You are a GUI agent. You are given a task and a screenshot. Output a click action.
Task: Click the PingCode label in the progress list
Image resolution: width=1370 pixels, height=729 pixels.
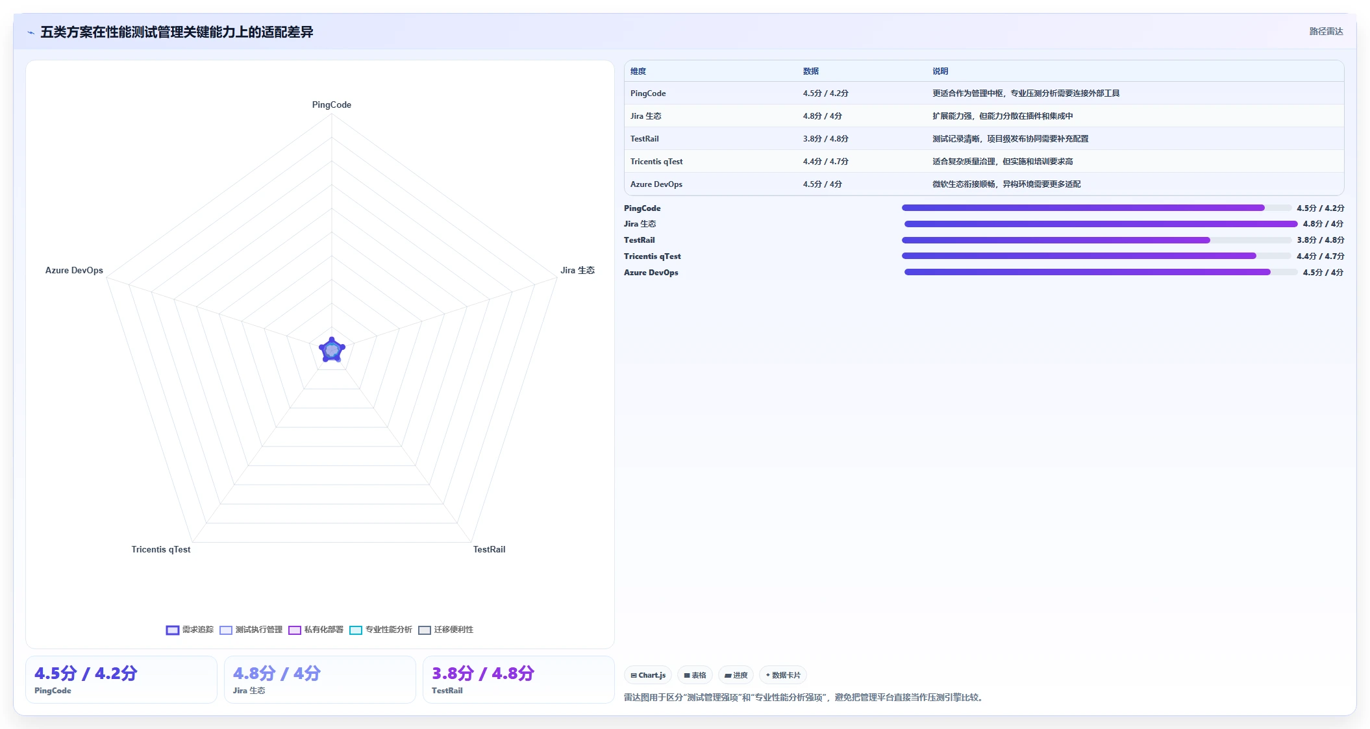642,208
